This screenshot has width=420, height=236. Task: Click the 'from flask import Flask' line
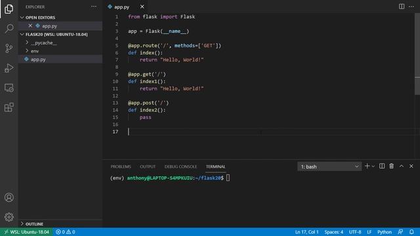tap(161, 16)
